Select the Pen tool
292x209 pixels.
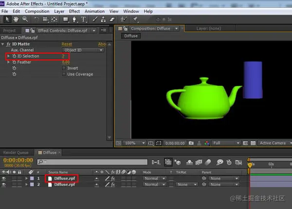pyautogui.click(x=74, y=19)
